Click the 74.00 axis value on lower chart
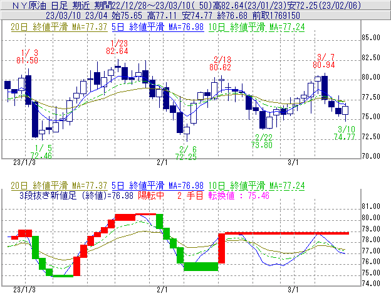Viewport: 391px width, 298px height. (371, 284)
